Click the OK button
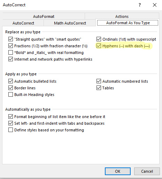This screenshot has height=179, width=162. [x=118, y=171]
